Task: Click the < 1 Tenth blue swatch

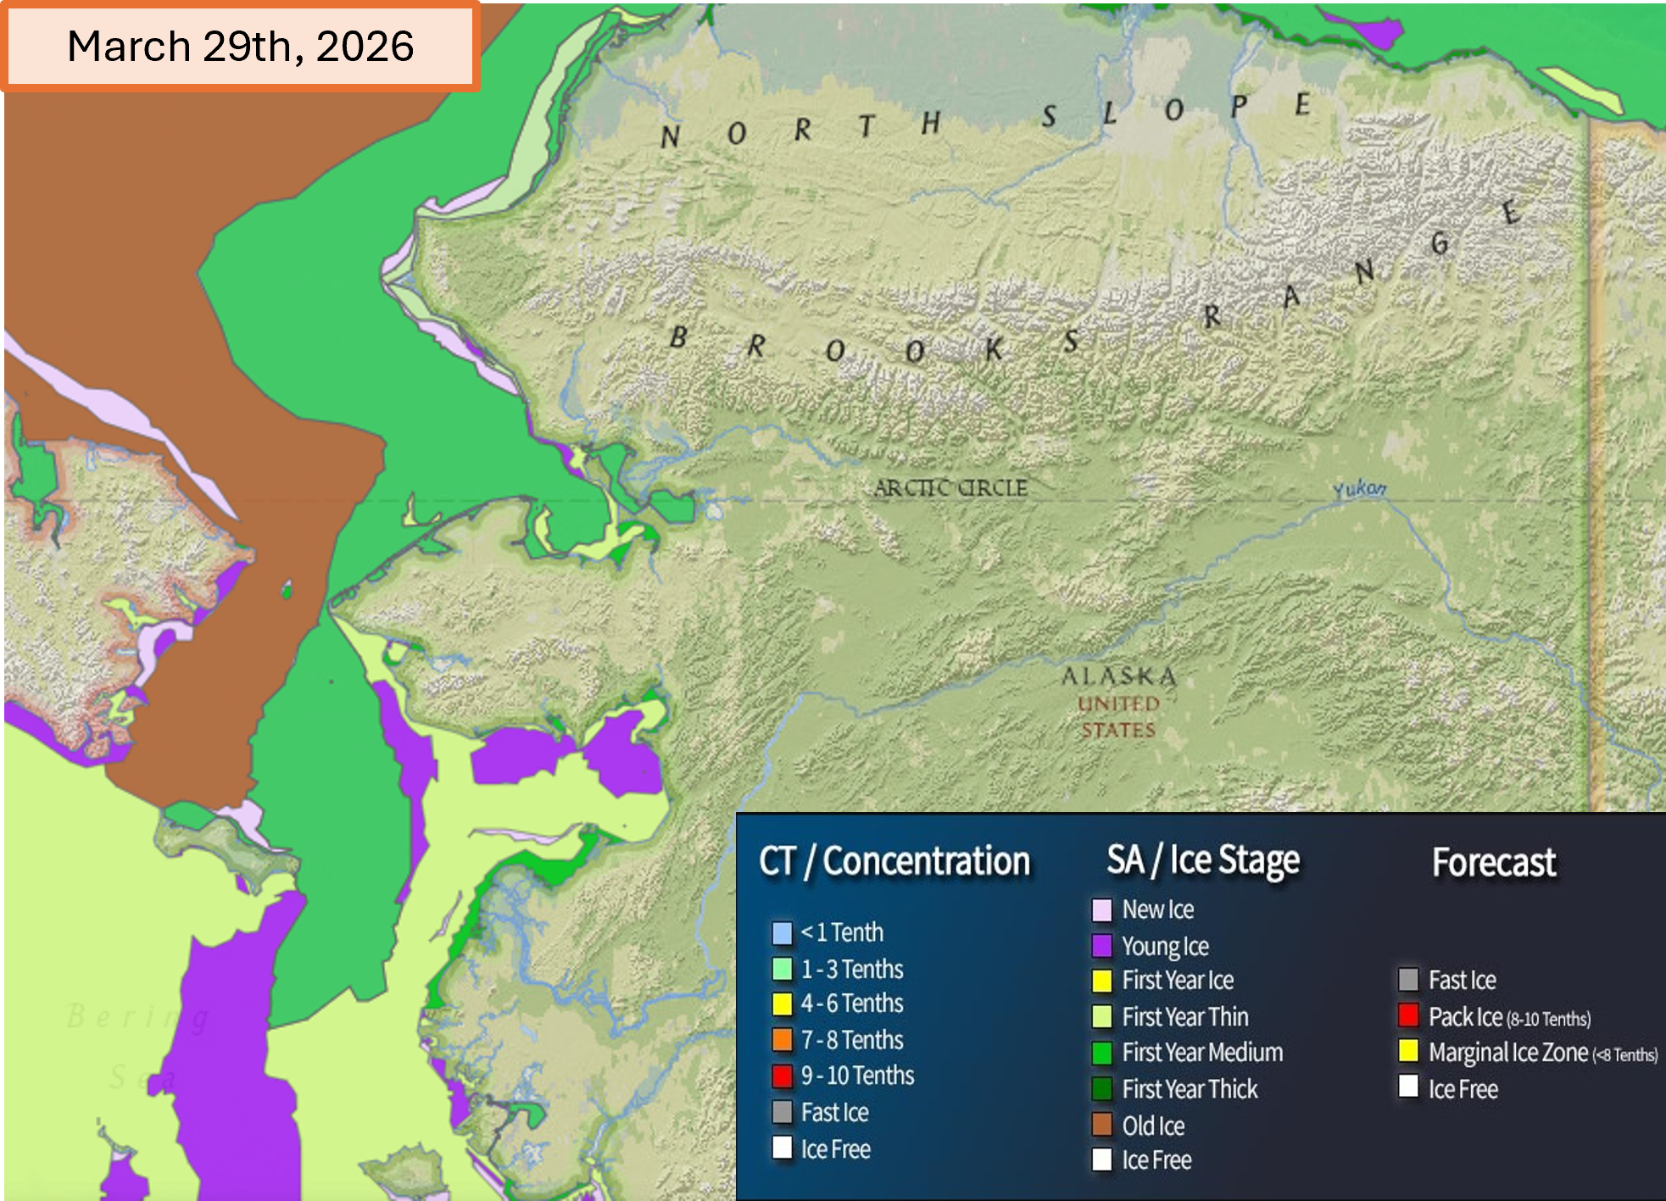Action: [782, 932]
